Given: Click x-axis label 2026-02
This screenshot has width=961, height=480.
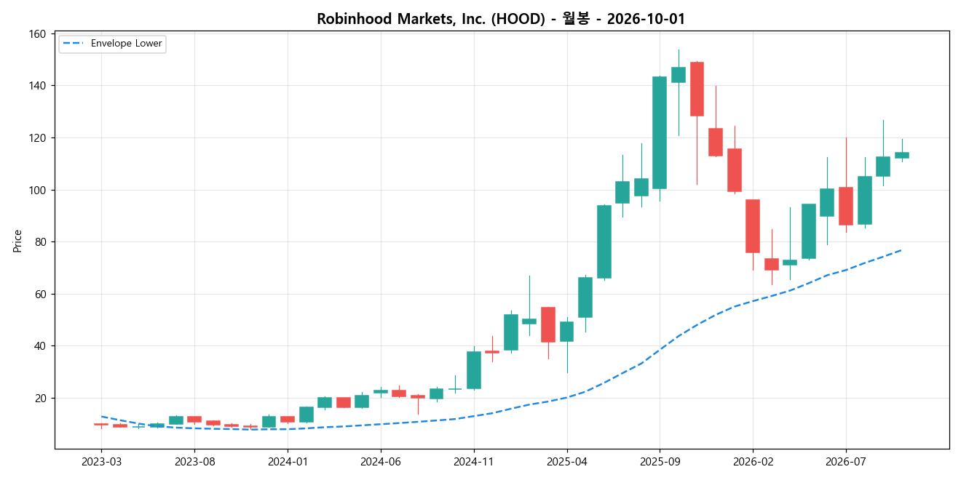Looking at the screenshot, I should [753, 461].
